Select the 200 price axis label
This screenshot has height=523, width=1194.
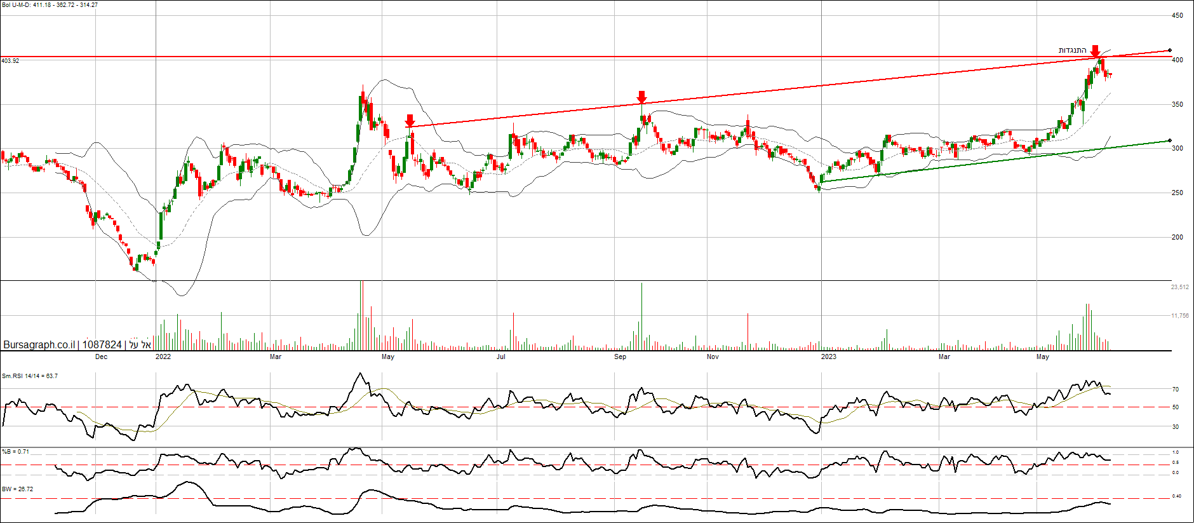pos(1177,238)
